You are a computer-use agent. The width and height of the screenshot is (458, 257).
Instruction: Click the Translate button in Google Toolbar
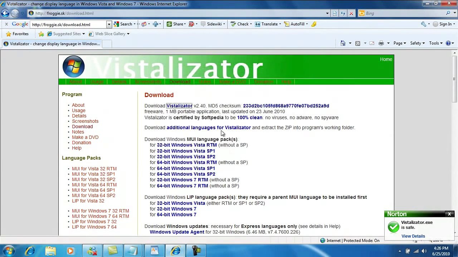[266, 24]
